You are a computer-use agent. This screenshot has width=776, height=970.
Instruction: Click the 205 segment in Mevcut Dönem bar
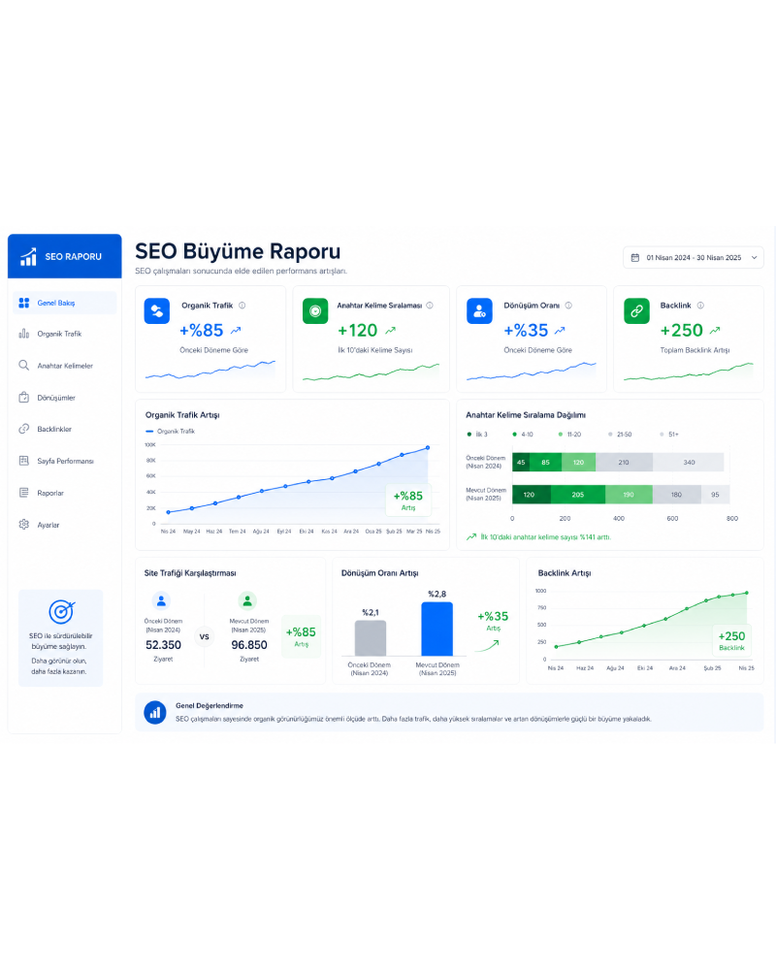[577, 495]
